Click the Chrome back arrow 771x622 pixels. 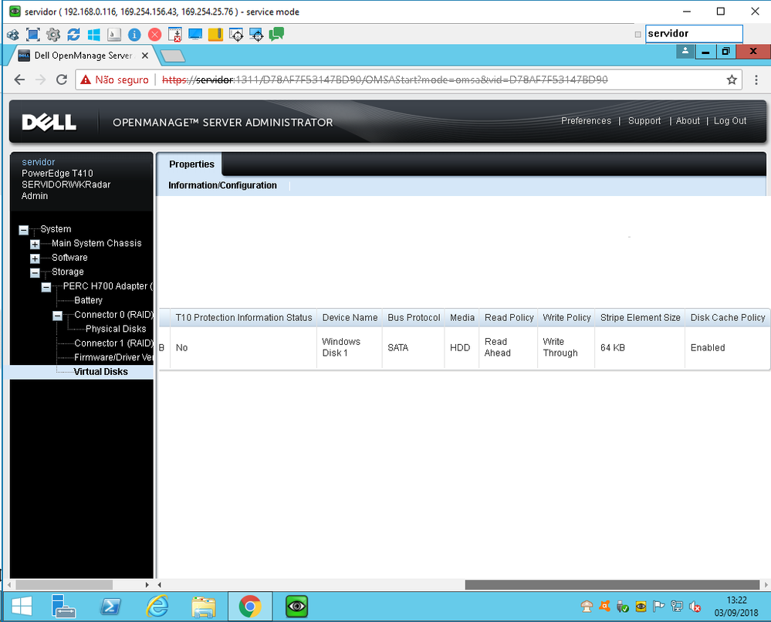[19, 79]
